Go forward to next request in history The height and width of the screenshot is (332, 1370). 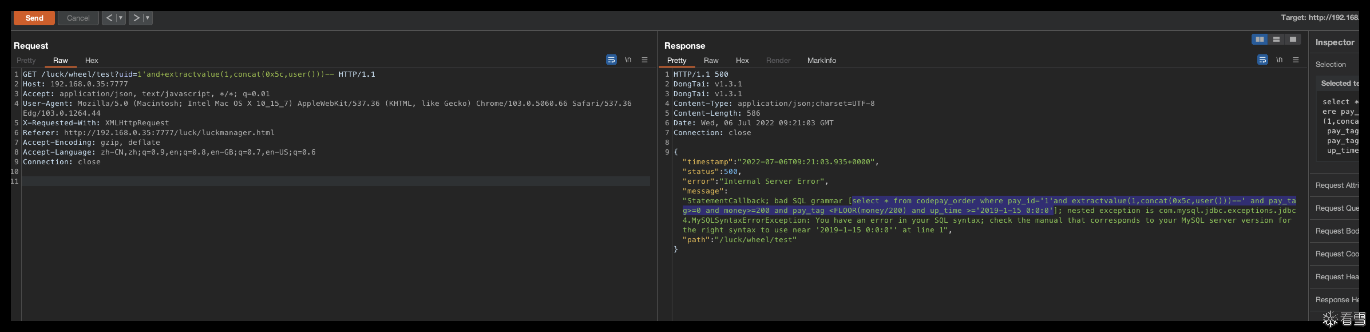tap(136, 18)
